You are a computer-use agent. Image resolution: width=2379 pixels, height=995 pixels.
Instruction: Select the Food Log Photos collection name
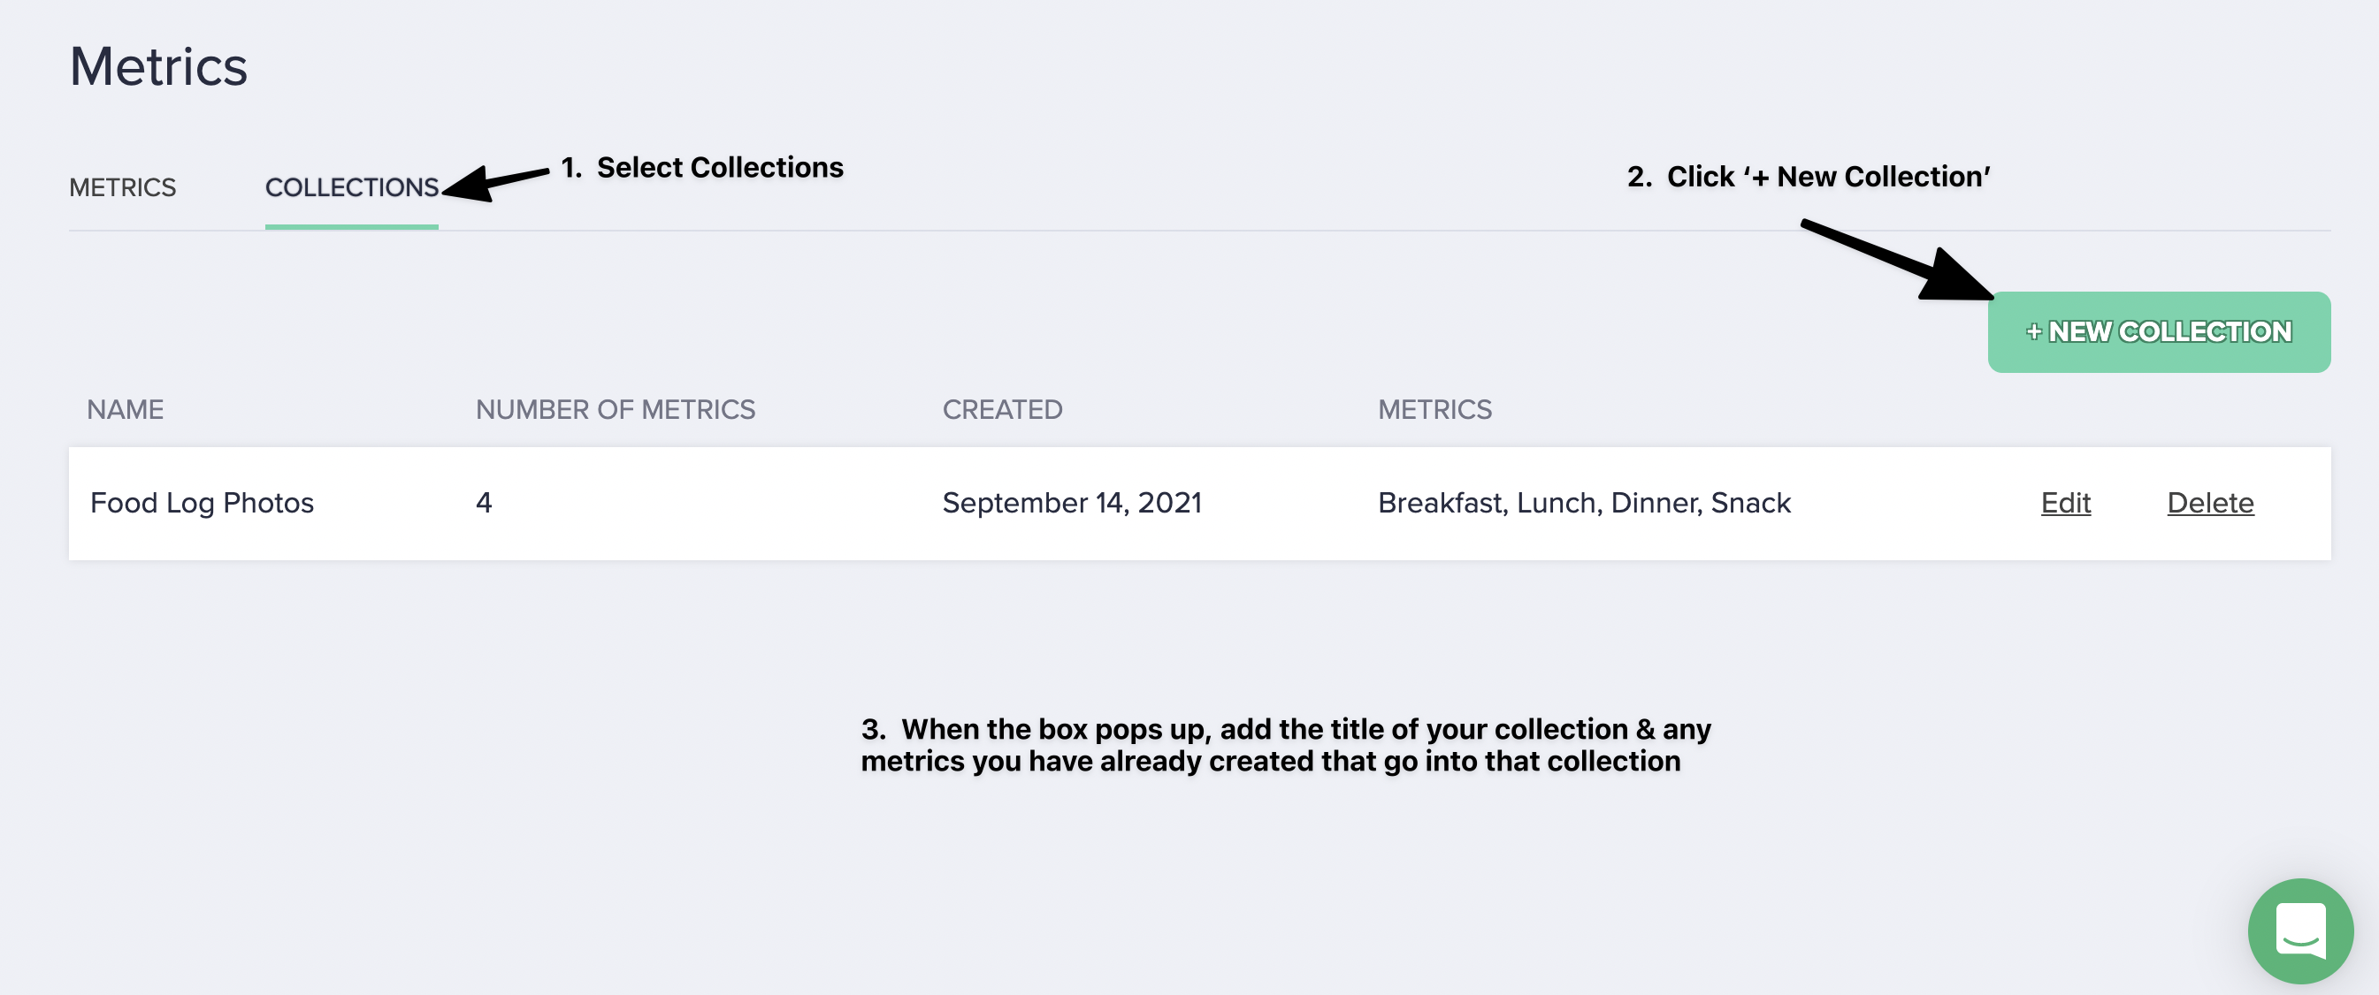tap(203, 503)
